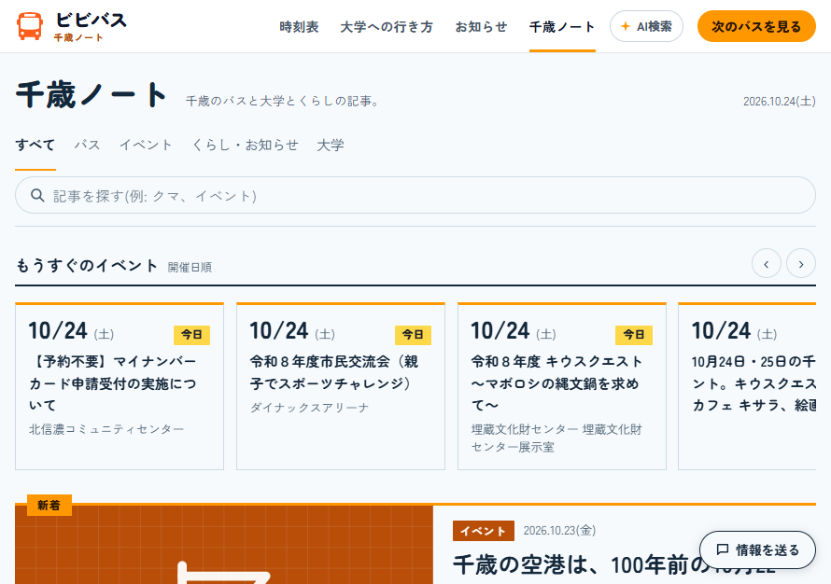Click the orange bus logo icon
Screen dimensions: 831x584
click(30, 26)
